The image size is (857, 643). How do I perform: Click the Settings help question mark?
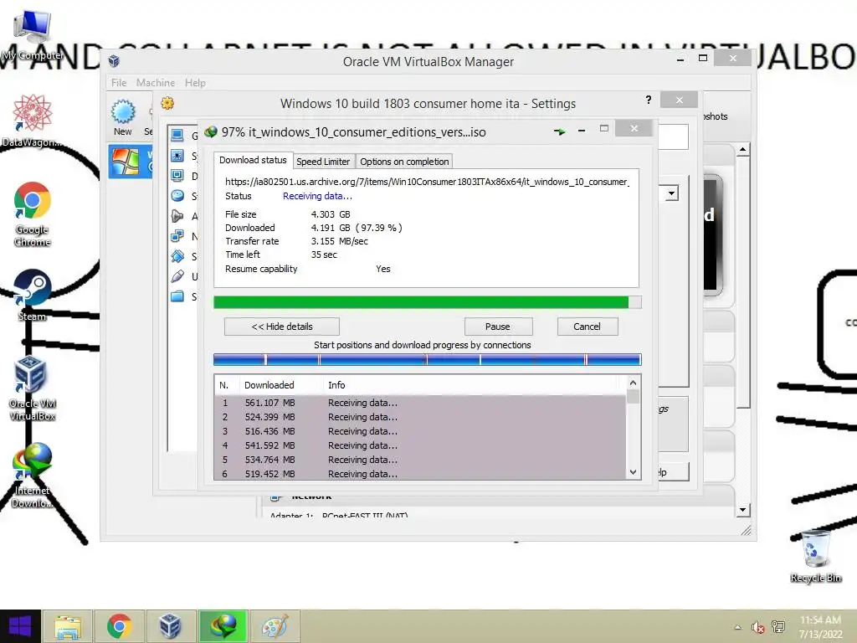tap(649, 100)
